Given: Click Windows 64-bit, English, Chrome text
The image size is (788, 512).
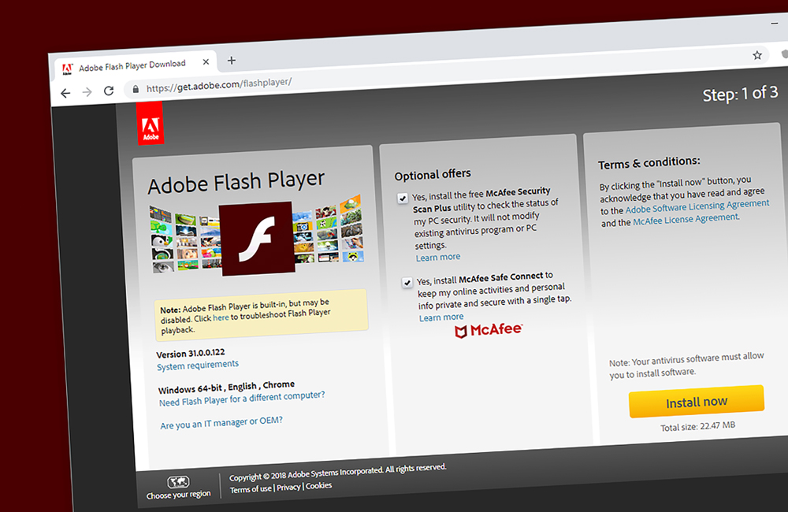Looking at the screenshot, I should pos(226,387).
